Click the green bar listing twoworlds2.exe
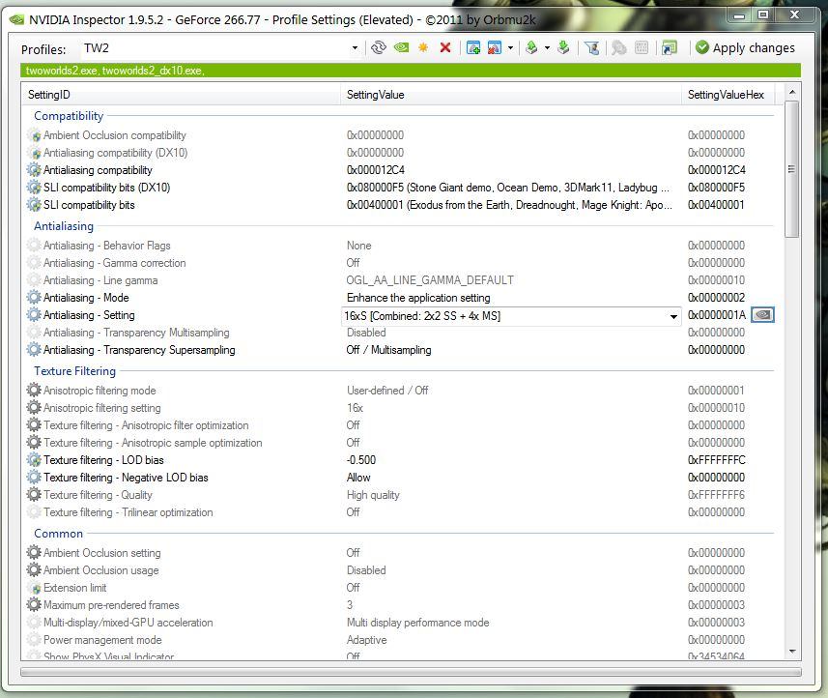828x698 pixels. pyautogui.click(x=411, y=71)
